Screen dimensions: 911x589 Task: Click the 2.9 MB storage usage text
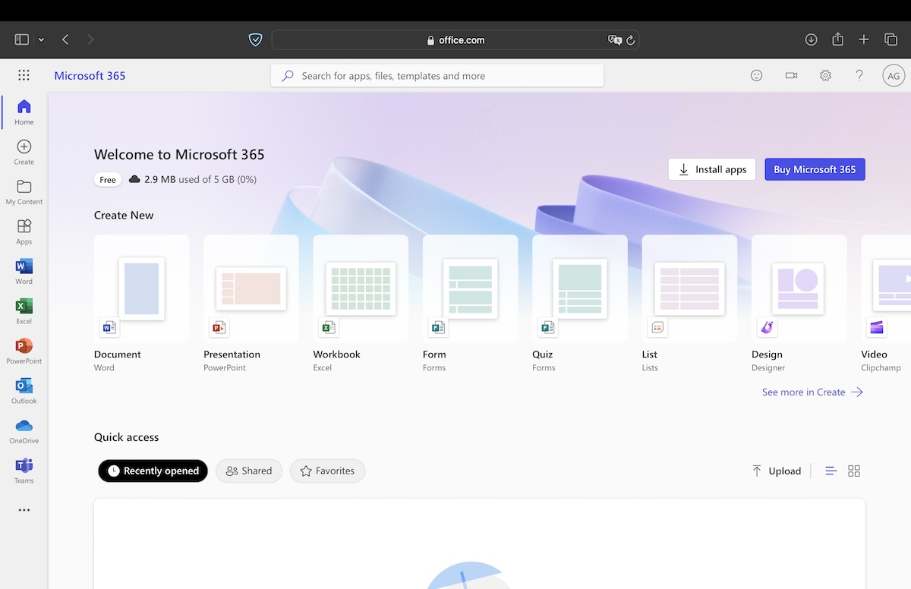pyautogui.click(x=200, y=179)
